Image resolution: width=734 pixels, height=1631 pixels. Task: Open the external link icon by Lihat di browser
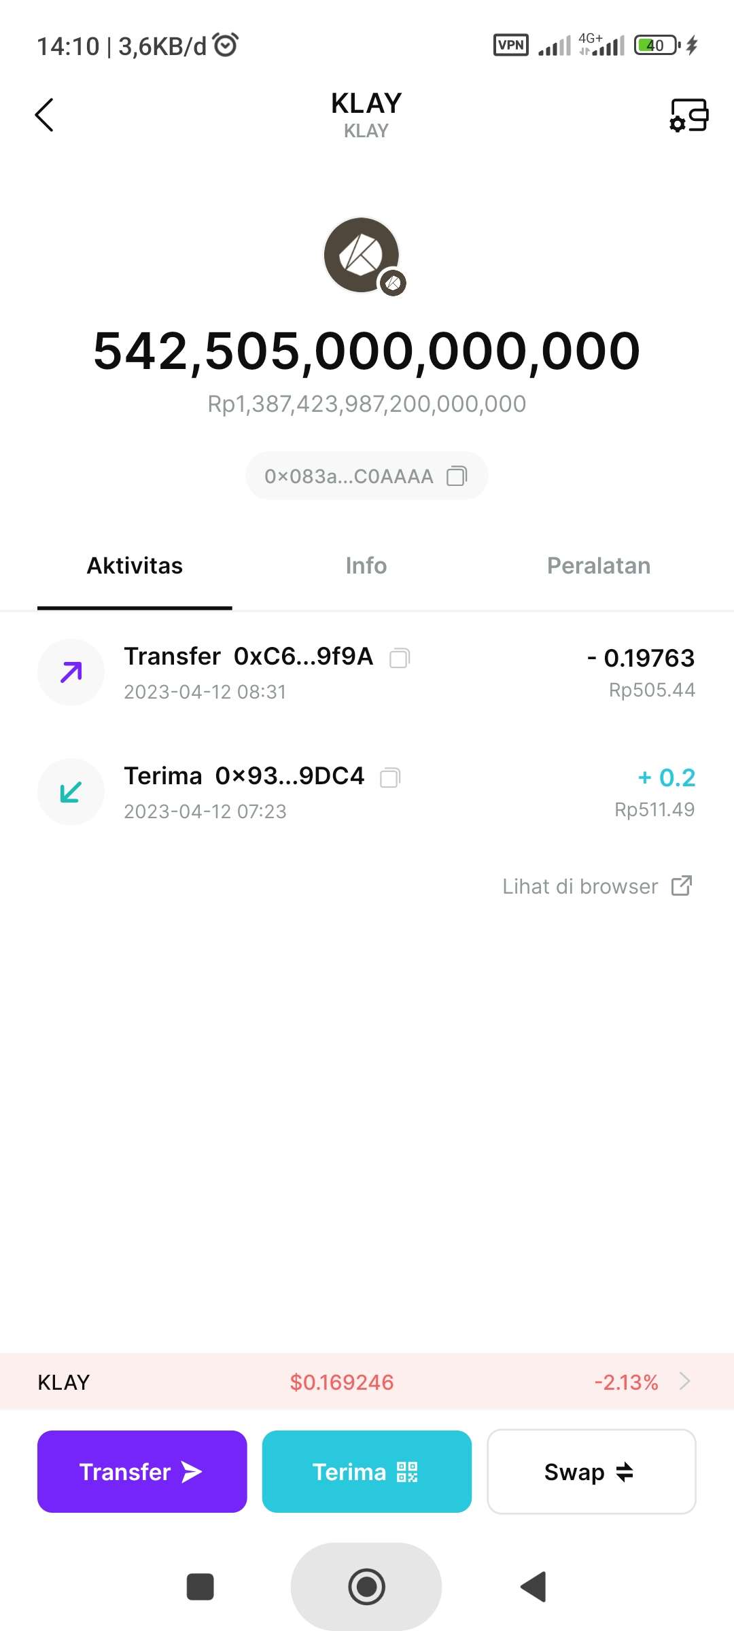pos(682,885)
